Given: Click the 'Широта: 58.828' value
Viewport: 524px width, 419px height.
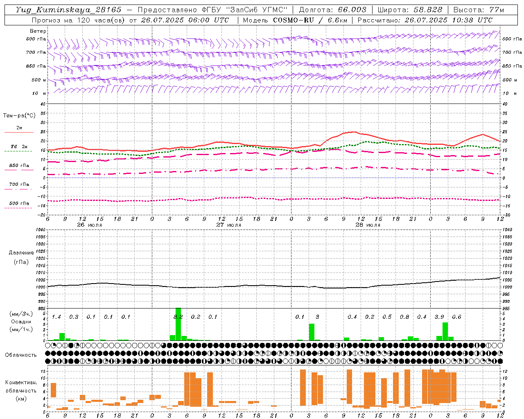Looking at the screenshot, I should 410,10.
